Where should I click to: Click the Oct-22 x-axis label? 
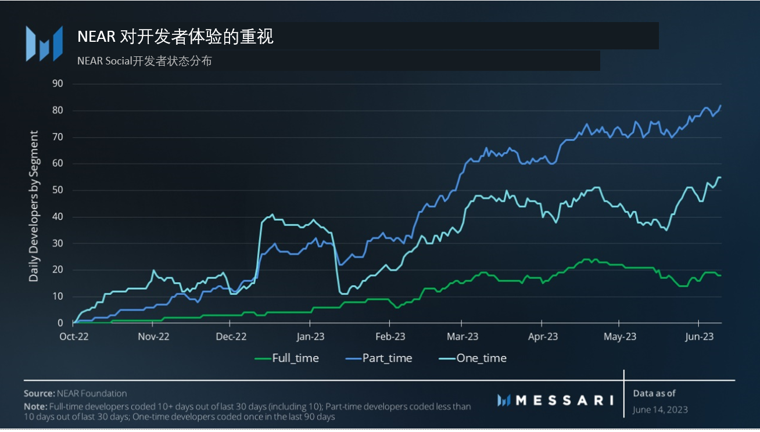click(74, 337)
